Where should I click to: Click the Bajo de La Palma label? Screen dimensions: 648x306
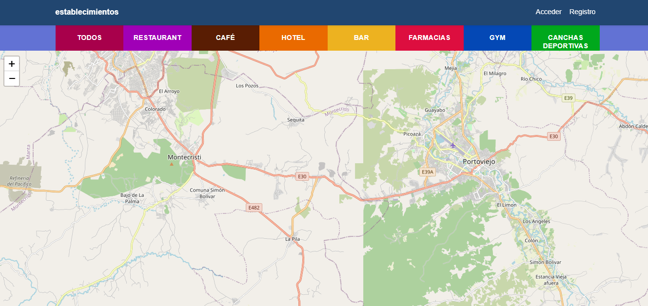[x=132, y=198]
